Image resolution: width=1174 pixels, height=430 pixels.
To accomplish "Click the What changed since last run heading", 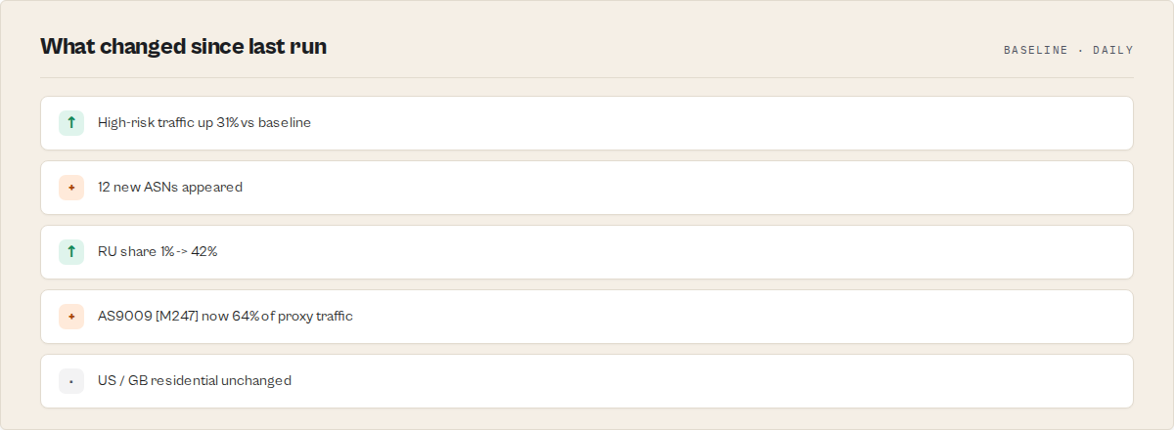I will click(184, 46).
